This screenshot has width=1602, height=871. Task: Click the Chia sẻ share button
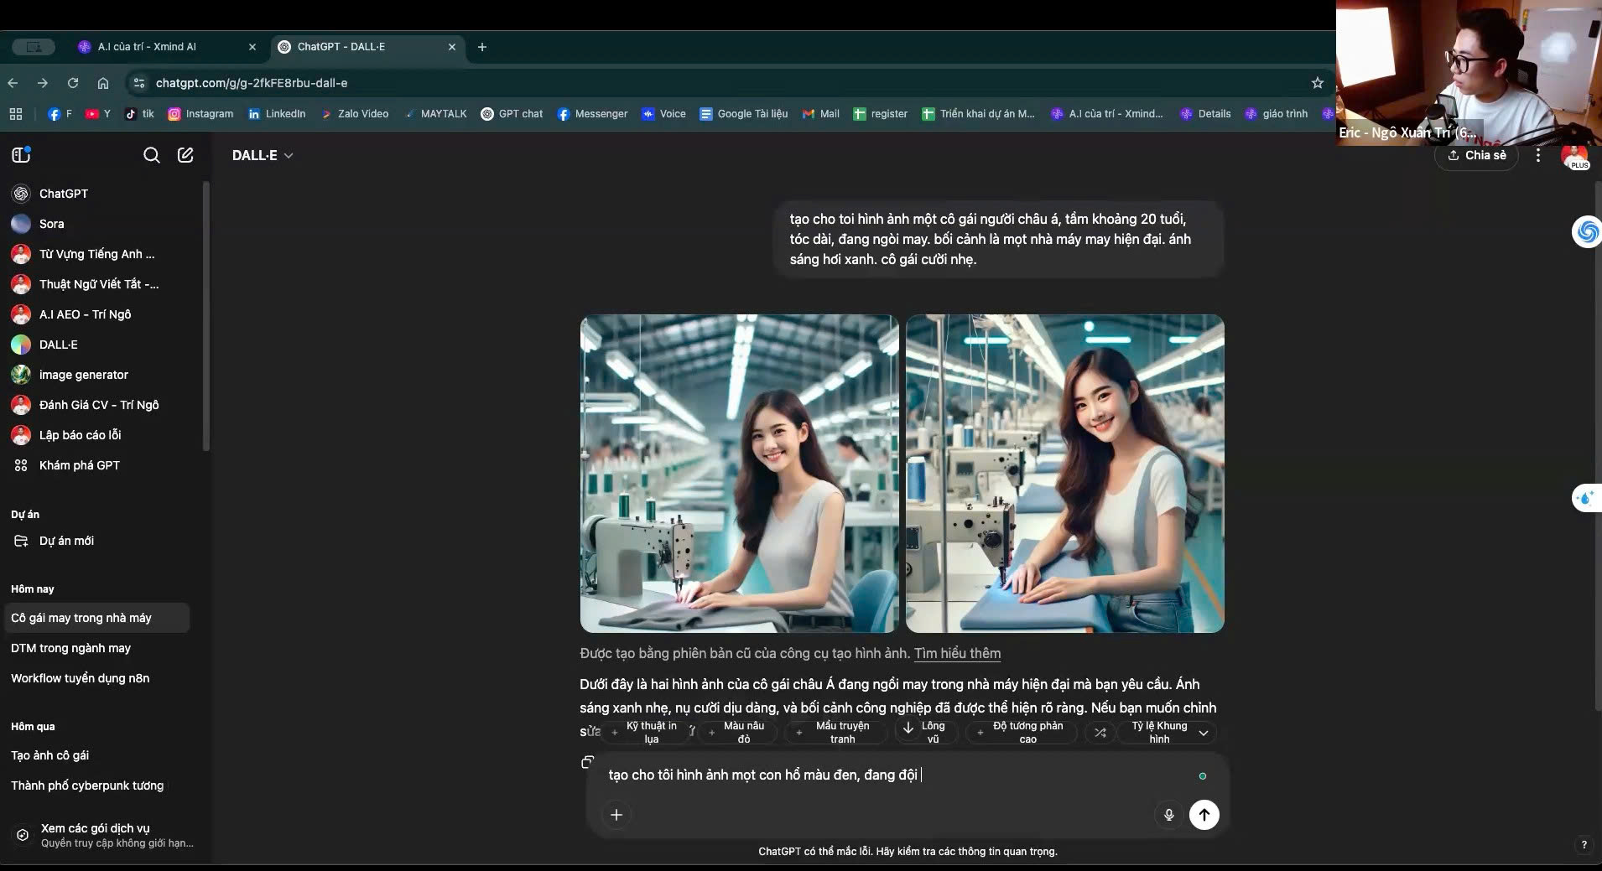coord(1476,155)
